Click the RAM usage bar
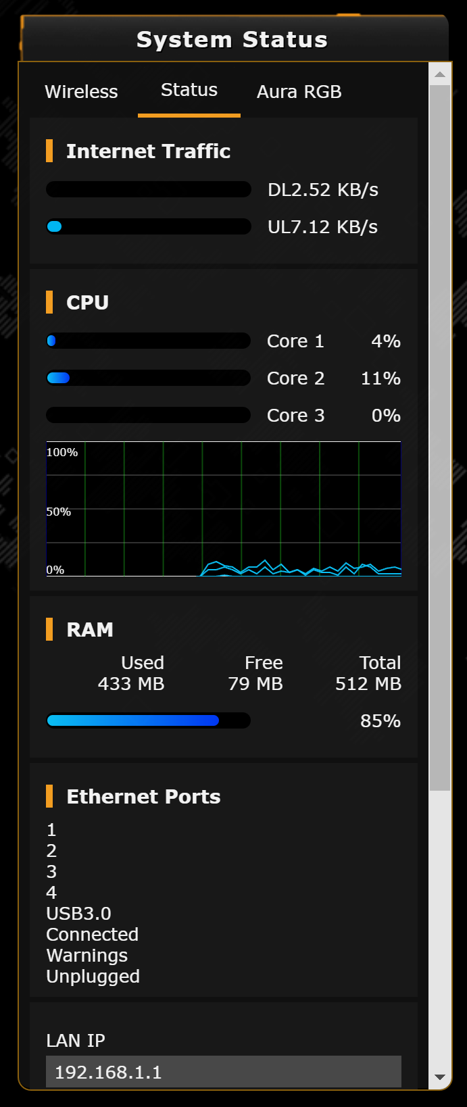Screen dimensions: 467x1107 click(x=148, y=720)
